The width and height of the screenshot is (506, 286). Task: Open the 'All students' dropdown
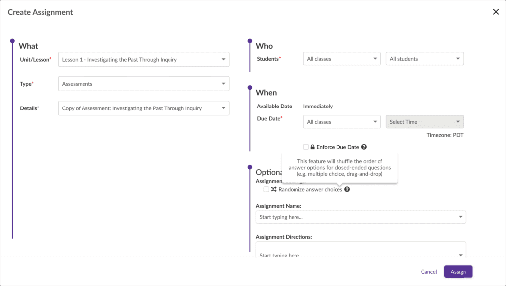point(424,59)
